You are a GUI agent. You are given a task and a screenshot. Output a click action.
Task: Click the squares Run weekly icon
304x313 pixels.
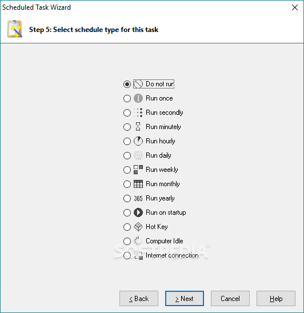(138, 170)
